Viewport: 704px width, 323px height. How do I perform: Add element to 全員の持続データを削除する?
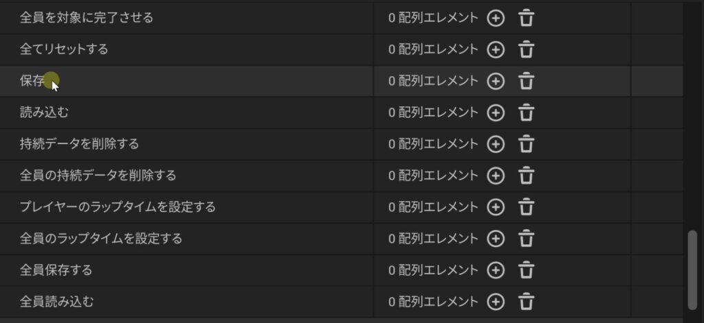(495, 176)
